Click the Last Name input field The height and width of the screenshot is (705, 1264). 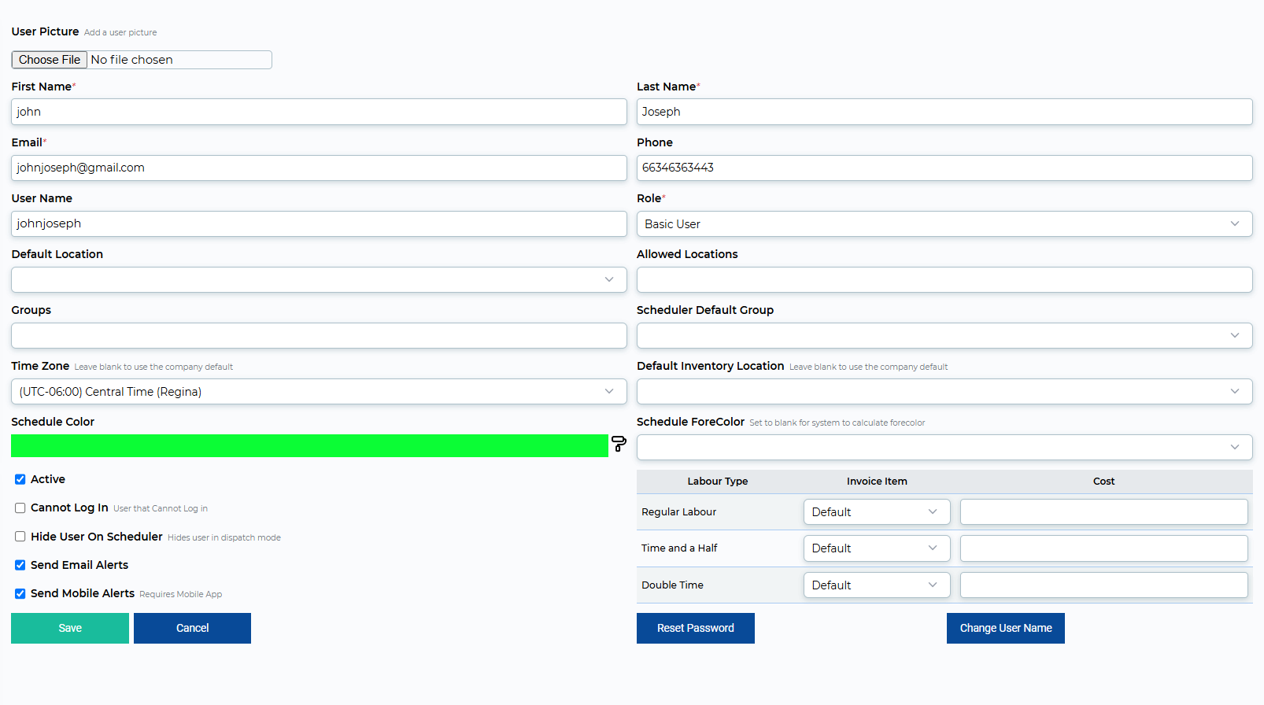(x=944, y=112)
